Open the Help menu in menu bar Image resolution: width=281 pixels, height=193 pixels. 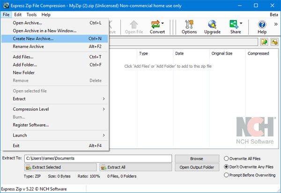click(x=46, y=14)
